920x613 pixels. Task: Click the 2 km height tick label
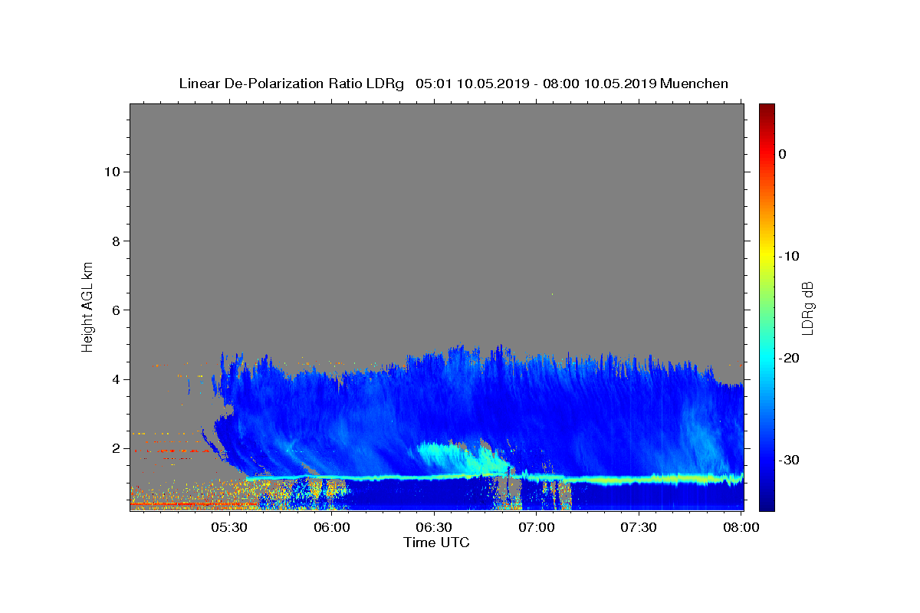[118, 448]
